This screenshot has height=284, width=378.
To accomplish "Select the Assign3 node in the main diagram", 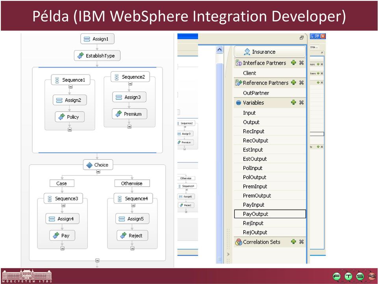I will (129, 97).
